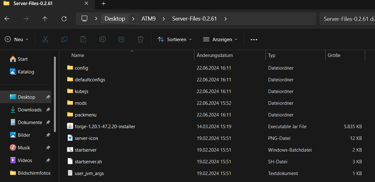Select the forge-1.20.1-47.2.20-installer file name
Viewport: 375px width, 182px height.
pos(105,126)
